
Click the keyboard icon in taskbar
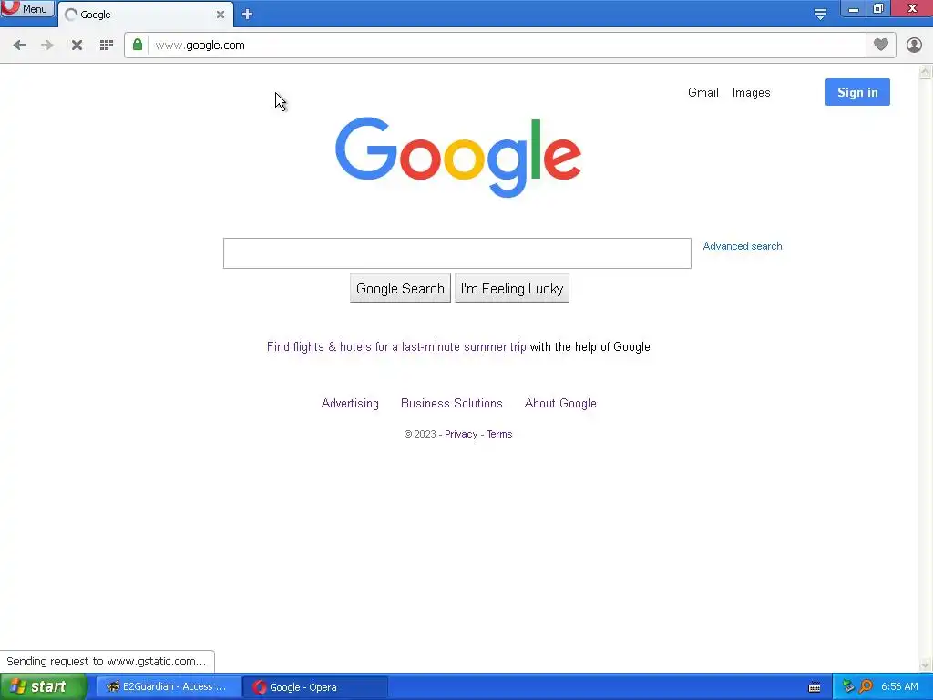(x=815, y=687)
